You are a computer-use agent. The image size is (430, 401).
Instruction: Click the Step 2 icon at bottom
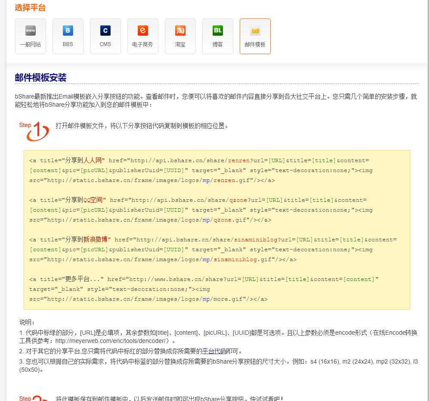pyautogui.click(x=35, y=398)
